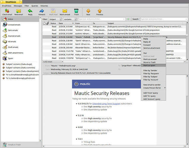Screen dimensions: 189x148
Task: Open the Filter menu
Action: [27, 6]
